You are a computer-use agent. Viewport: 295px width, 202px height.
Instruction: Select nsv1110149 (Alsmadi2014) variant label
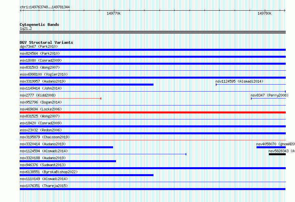44,179
